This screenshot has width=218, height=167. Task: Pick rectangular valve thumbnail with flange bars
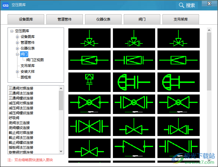(x=134, y=60)
